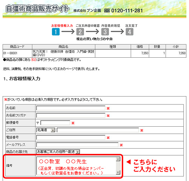Click step 4 gray number icon
The width and height of the screenshot is (189, 181).
pyautogui.click(x=130, y=32)
